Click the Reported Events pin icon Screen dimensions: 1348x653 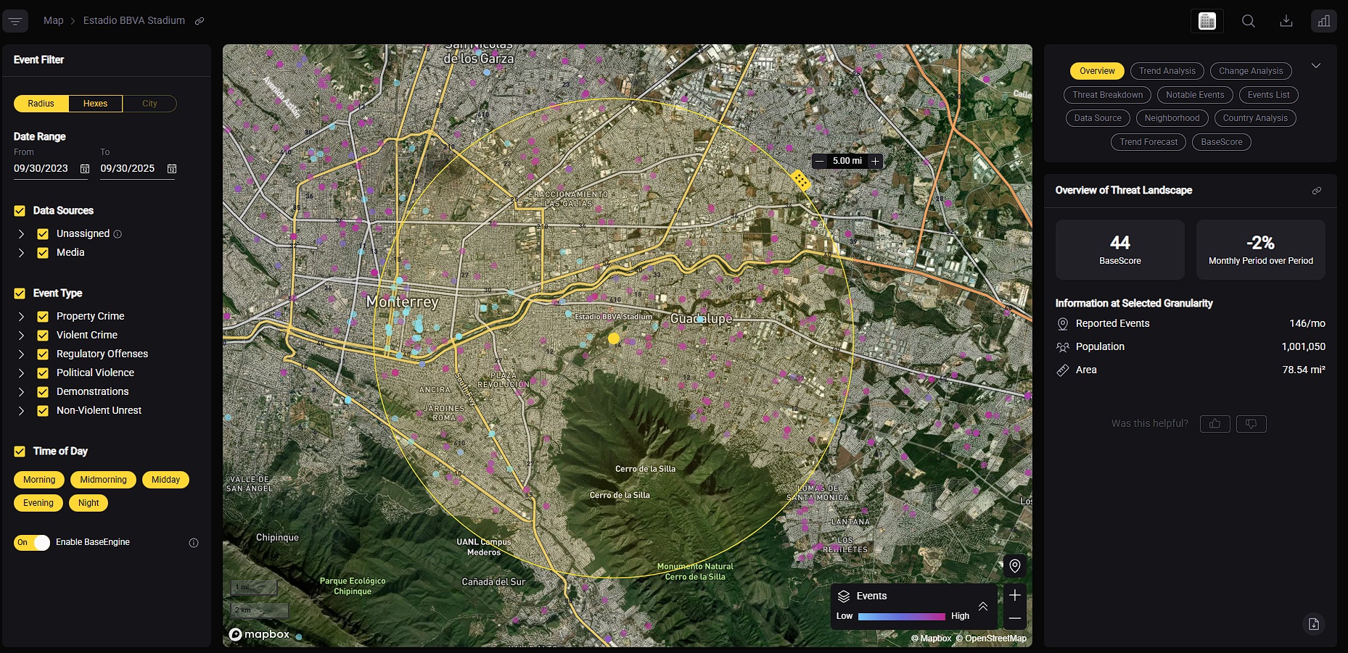pyautogui.click(x=1063, y=324)
